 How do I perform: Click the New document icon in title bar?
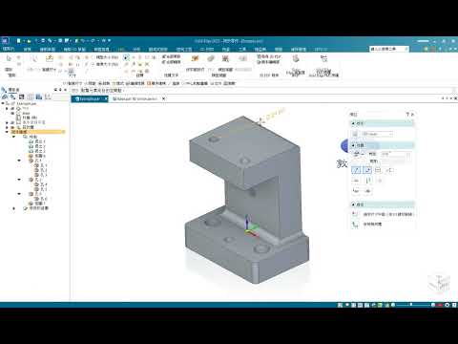point(19,41)
